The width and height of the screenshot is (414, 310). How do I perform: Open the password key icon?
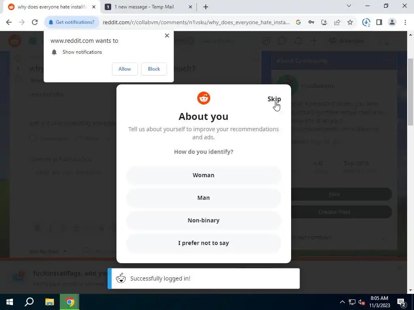[311, 23]
